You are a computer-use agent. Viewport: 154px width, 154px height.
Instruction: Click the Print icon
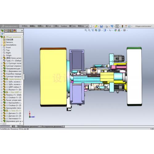[x=107, y=26]
